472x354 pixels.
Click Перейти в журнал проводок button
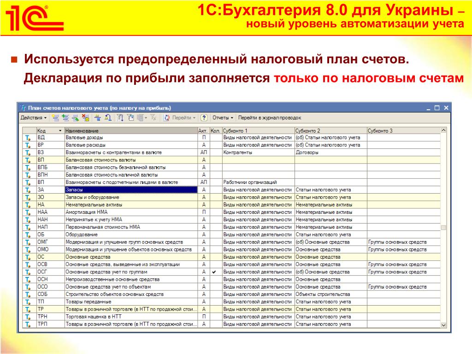270,118
